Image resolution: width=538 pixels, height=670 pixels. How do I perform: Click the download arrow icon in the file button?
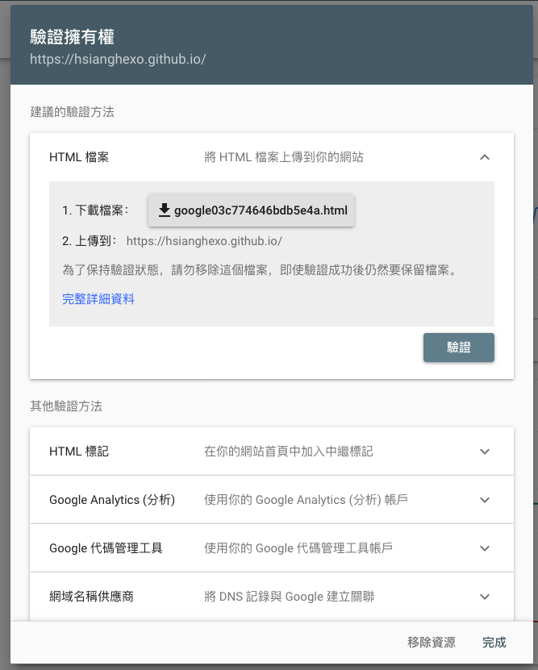164,210
